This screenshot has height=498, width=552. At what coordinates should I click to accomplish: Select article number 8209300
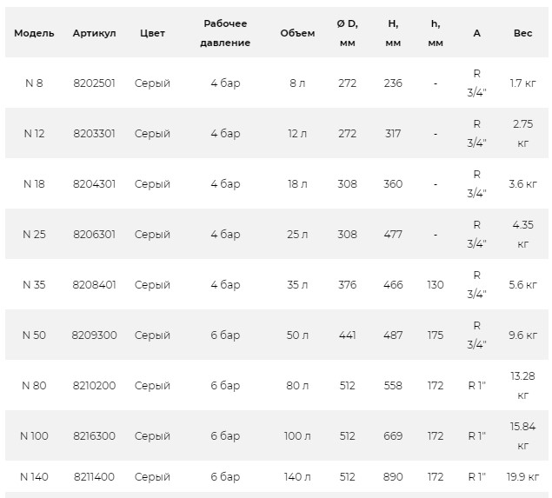[x=94, y=335]
